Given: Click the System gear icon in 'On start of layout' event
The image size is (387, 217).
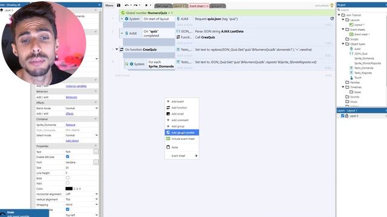Looking at the screenshot, I should 126,19.
